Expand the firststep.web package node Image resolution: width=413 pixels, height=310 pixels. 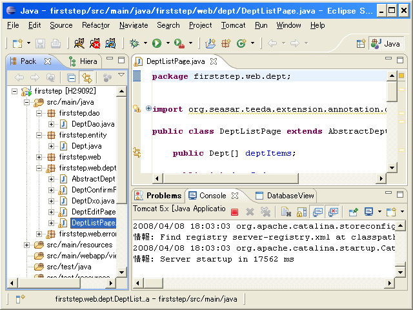(x=39, y=157)
